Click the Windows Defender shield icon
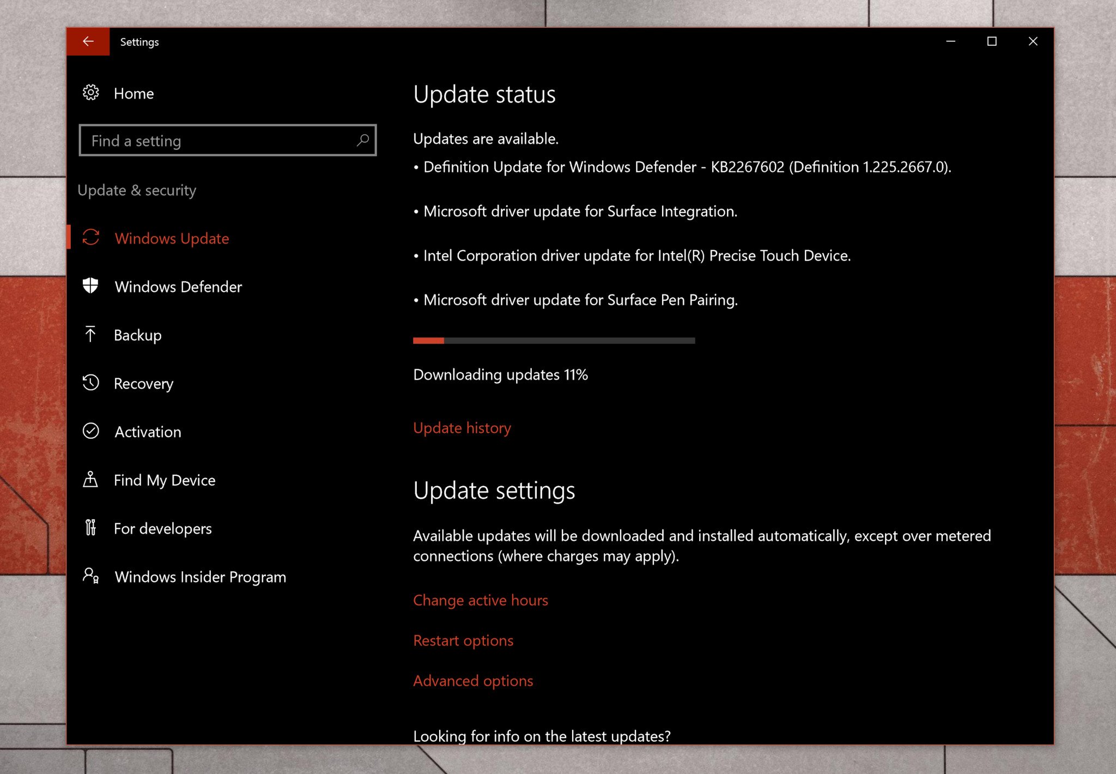The height and width of the screenshot is (774, 1116). coord(90,286)
